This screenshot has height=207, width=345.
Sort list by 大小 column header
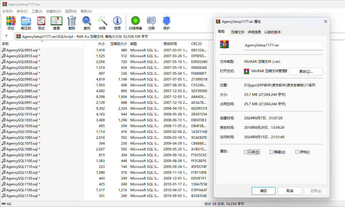click(95, 44)
